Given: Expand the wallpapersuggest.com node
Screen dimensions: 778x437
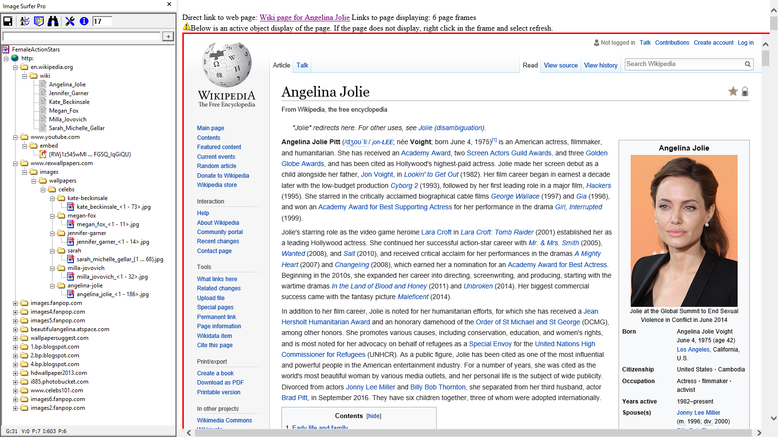Looking at the screenshot, I should point(15,338).
